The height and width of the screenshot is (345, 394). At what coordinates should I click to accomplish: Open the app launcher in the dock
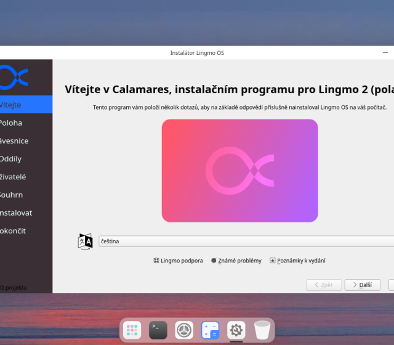pyautogui.click(x=132, y=330)
